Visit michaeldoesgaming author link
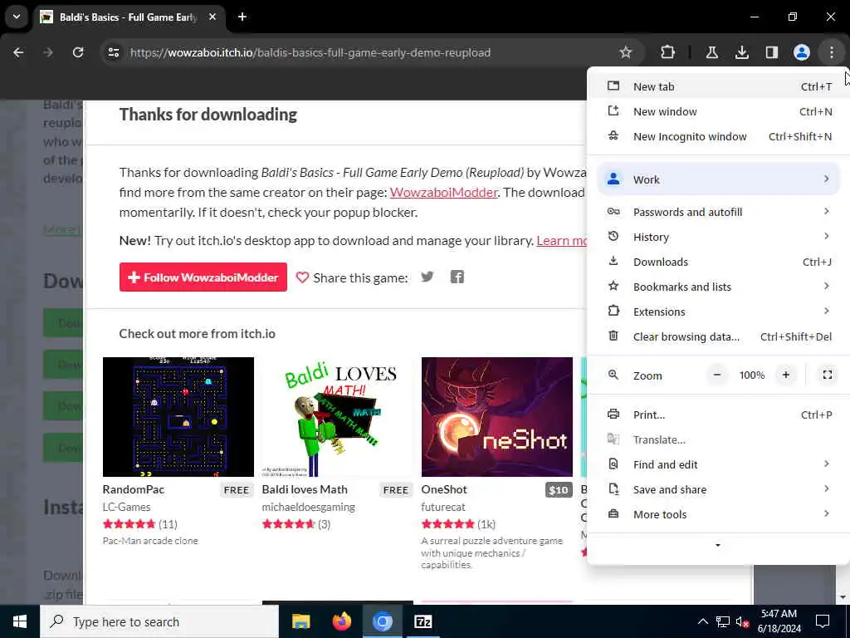Screen dimensions: 850x638 [309, 507]
